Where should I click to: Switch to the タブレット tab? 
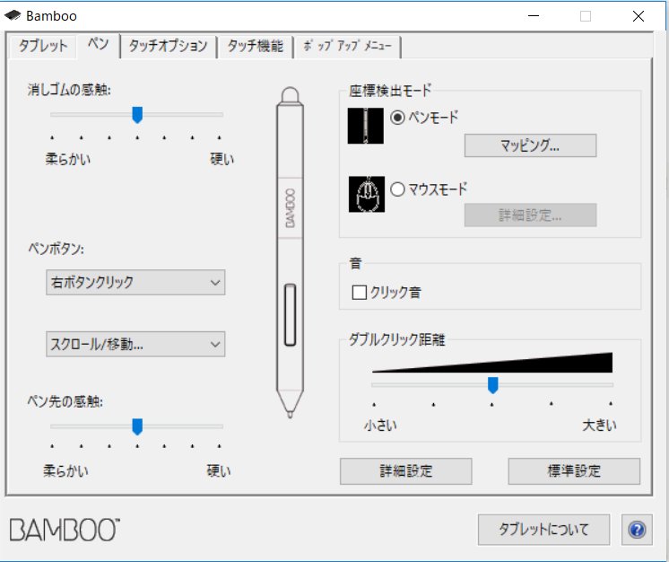[43, 46]
